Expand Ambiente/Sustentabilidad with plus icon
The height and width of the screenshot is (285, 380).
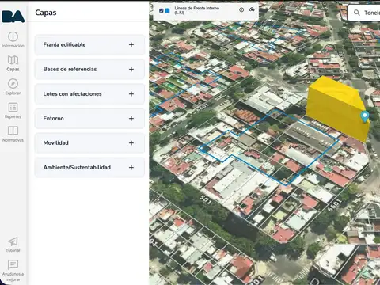click(x=131, y=168)
